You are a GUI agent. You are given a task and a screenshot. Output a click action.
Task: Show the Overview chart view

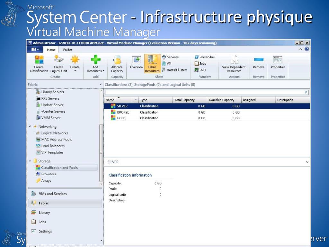click(137, 62)
